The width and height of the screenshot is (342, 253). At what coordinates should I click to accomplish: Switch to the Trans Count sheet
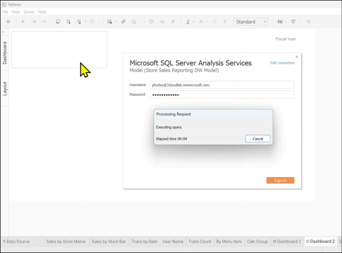click(x=199, y=241)
